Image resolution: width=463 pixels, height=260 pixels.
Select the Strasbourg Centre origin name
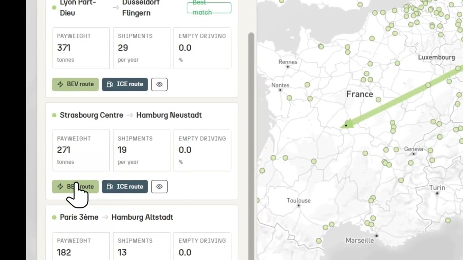(92, 115)
